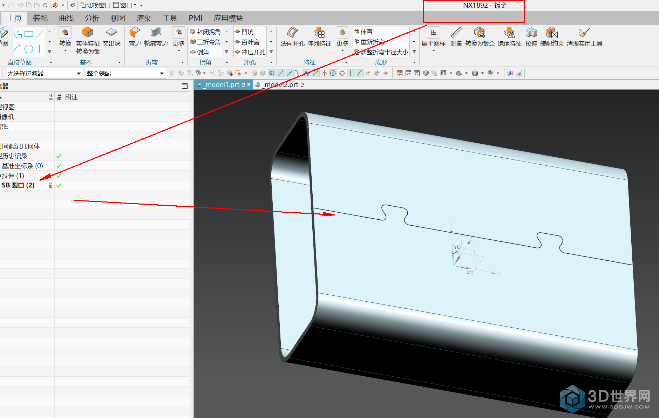This screenshot has height=418, width=659.
Task: Select the 重新折弯 rebend command
Action: (x=369, y=42)
